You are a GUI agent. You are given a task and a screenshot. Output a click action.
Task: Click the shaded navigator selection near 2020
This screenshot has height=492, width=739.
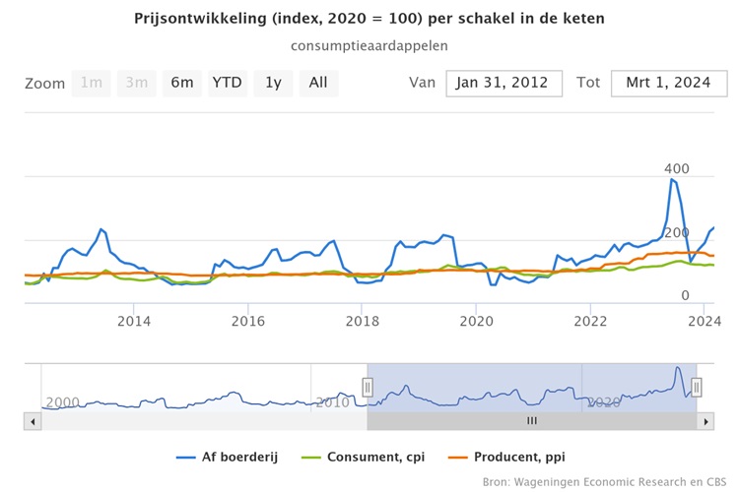tap(603, 392)
